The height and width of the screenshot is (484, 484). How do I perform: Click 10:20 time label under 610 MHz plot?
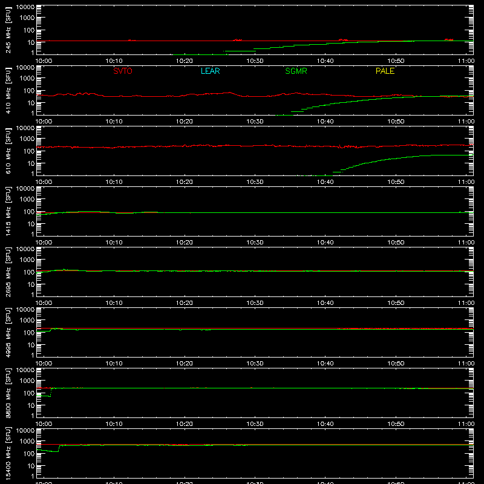click(x=185, y=182)
